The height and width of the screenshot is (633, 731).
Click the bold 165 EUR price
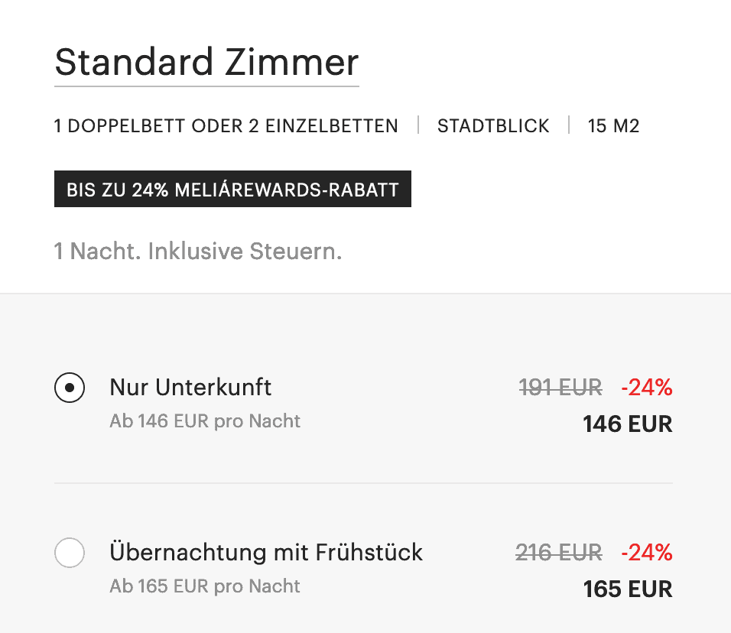(x=627, y=589)
